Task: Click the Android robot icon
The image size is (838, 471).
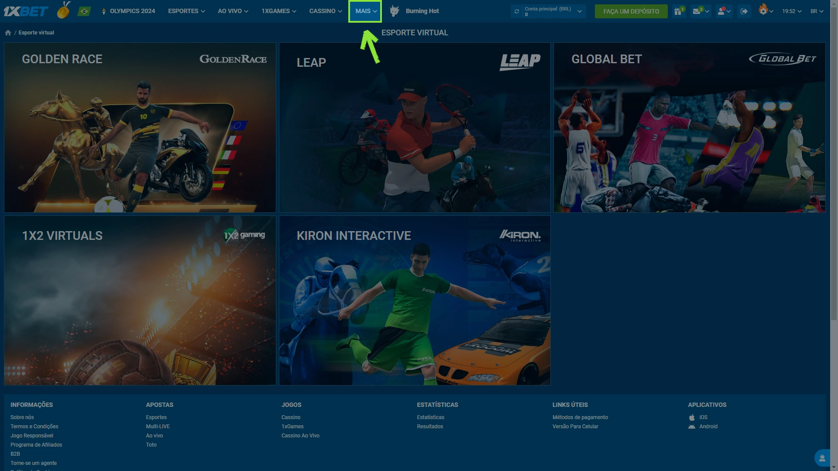Action: (x=692, y=427)
